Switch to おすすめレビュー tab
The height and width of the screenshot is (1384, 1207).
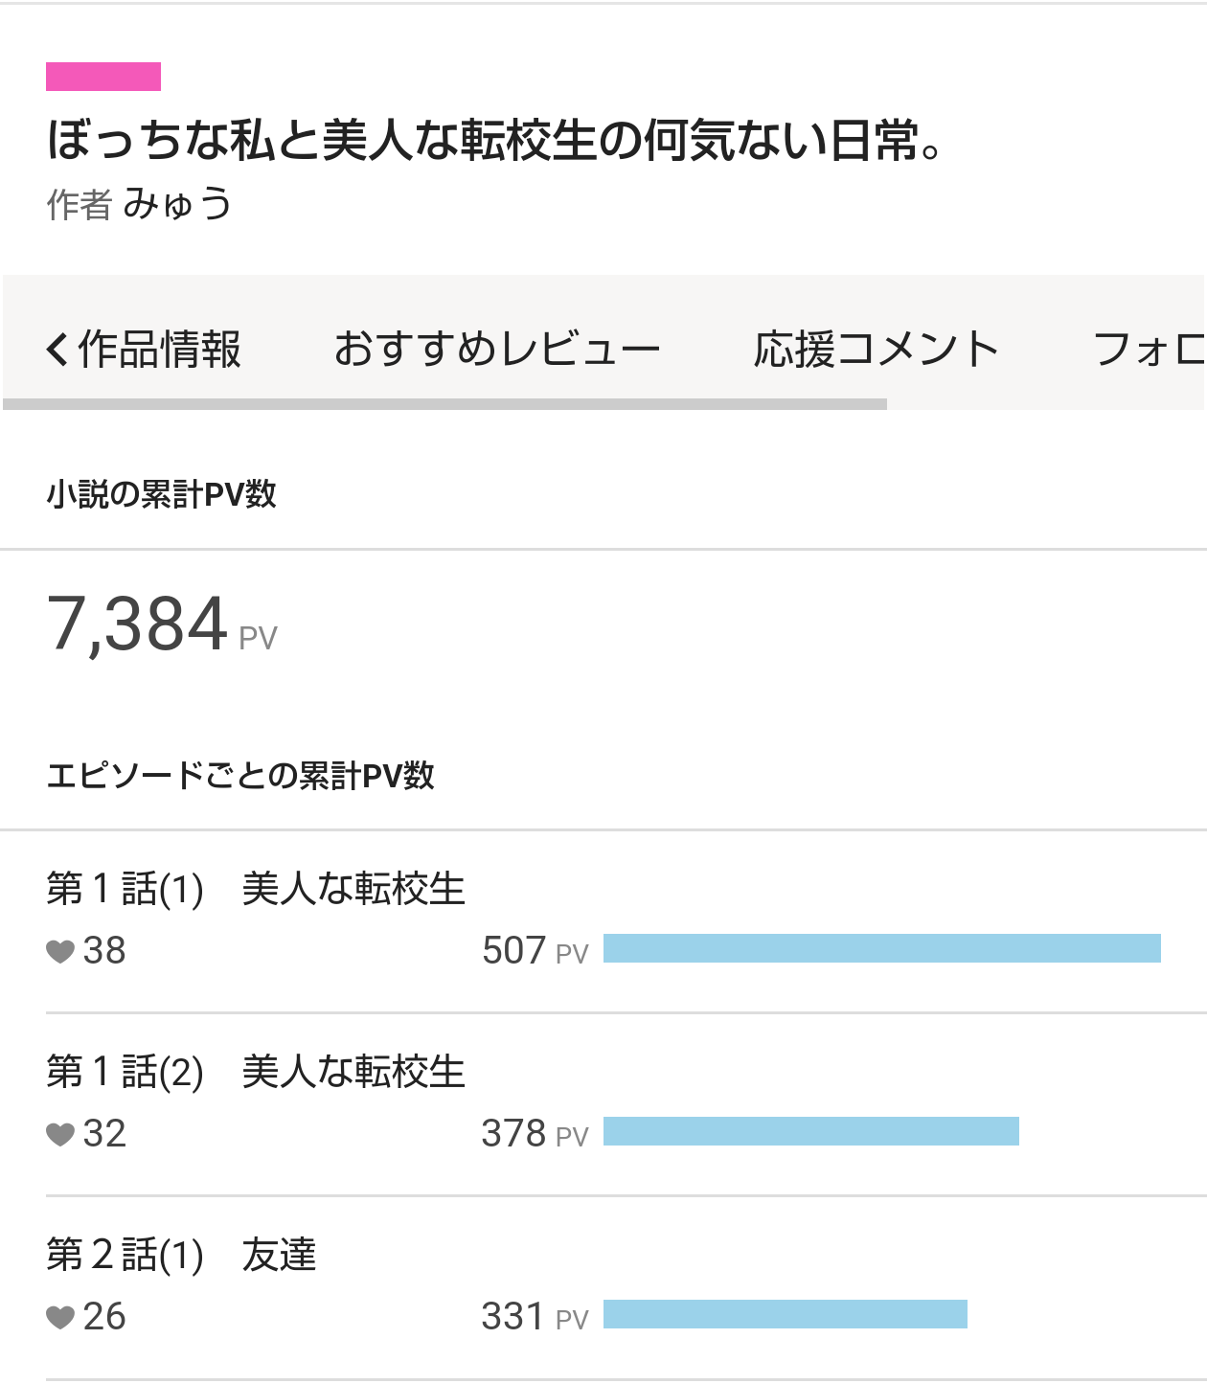496,349
